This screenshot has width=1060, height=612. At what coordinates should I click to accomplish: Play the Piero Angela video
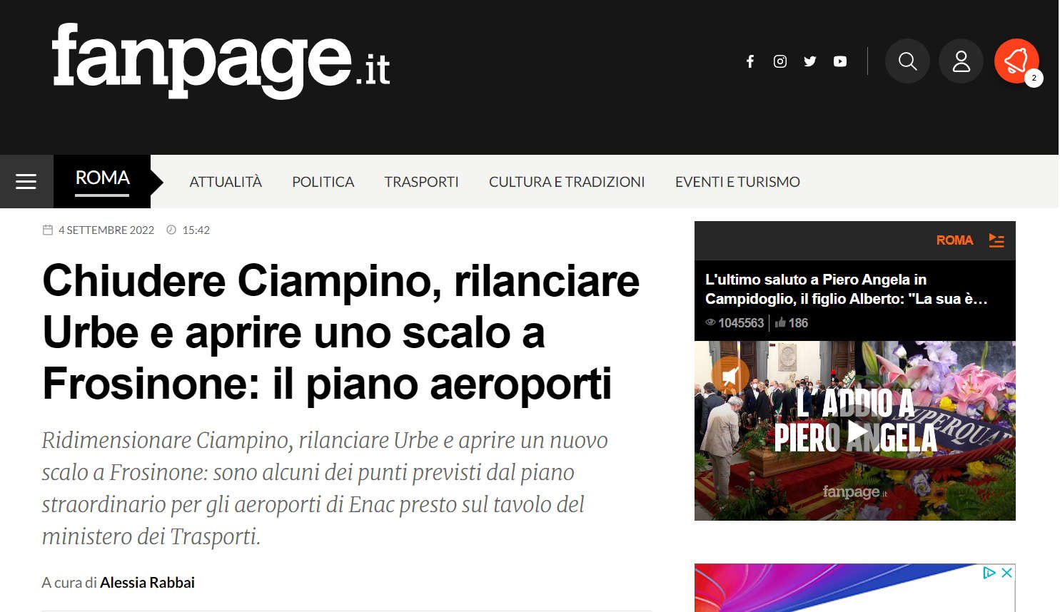tap(857, 432)
